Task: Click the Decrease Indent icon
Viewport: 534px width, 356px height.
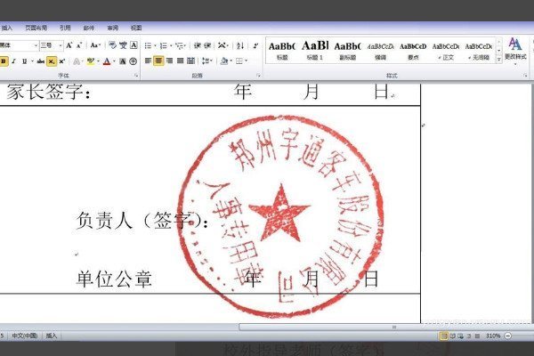Action: (198, 45)
